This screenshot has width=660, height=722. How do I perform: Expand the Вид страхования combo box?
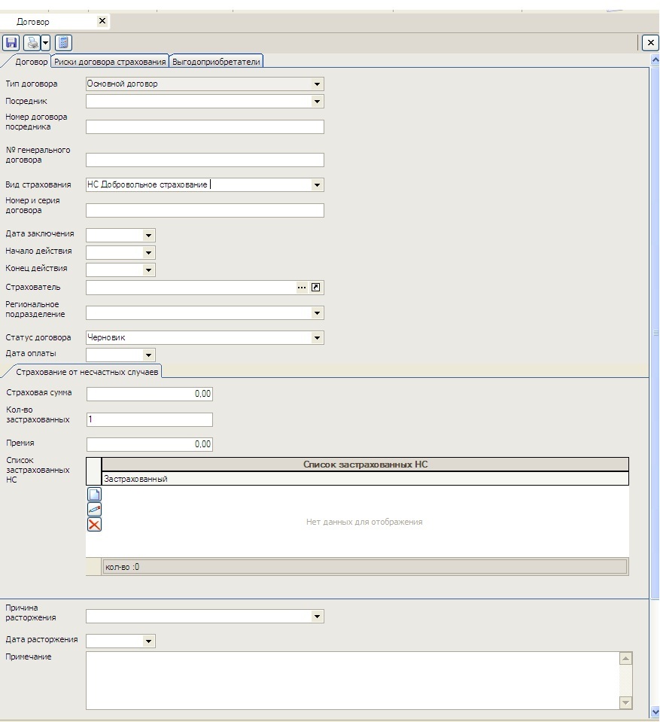pos(317,185)
